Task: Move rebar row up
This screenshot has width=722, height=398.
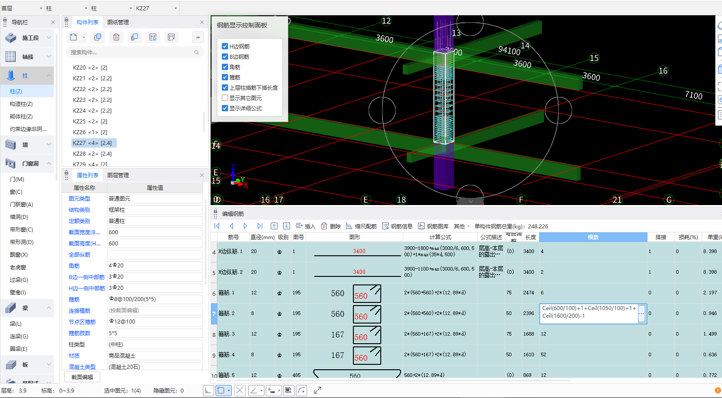Action: pos(274,226)
